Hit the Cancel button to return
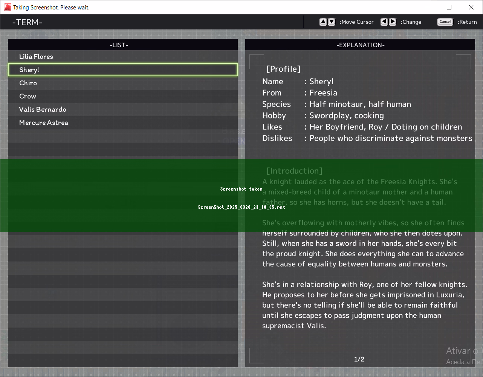 tap(445, 22)
